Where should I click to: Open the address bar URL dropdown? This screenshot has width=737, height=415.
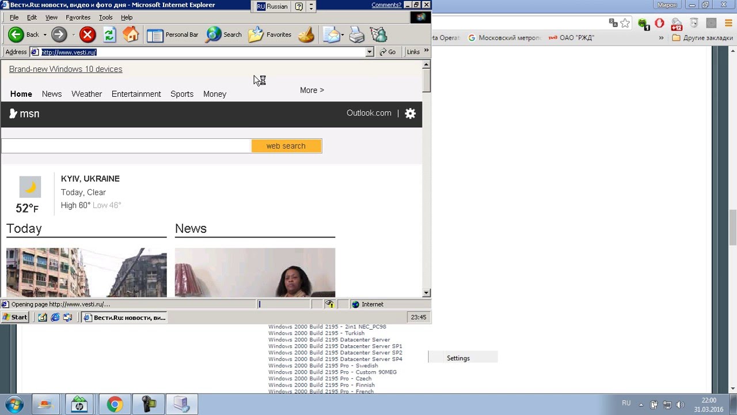pos(370,52)
